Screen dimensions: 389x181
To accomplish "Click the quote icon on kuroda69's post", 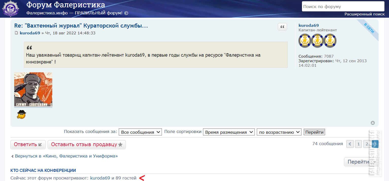I will [x=282, y=27].
